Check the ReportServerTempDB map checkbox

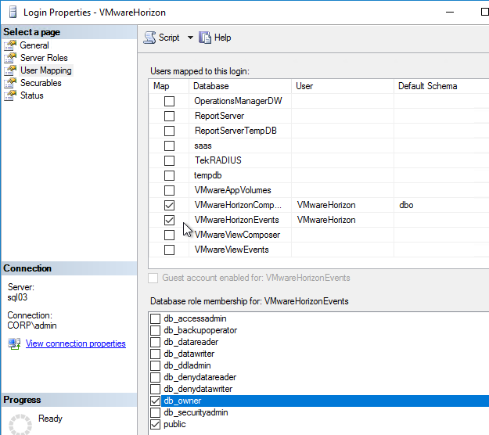coord(169,131)
